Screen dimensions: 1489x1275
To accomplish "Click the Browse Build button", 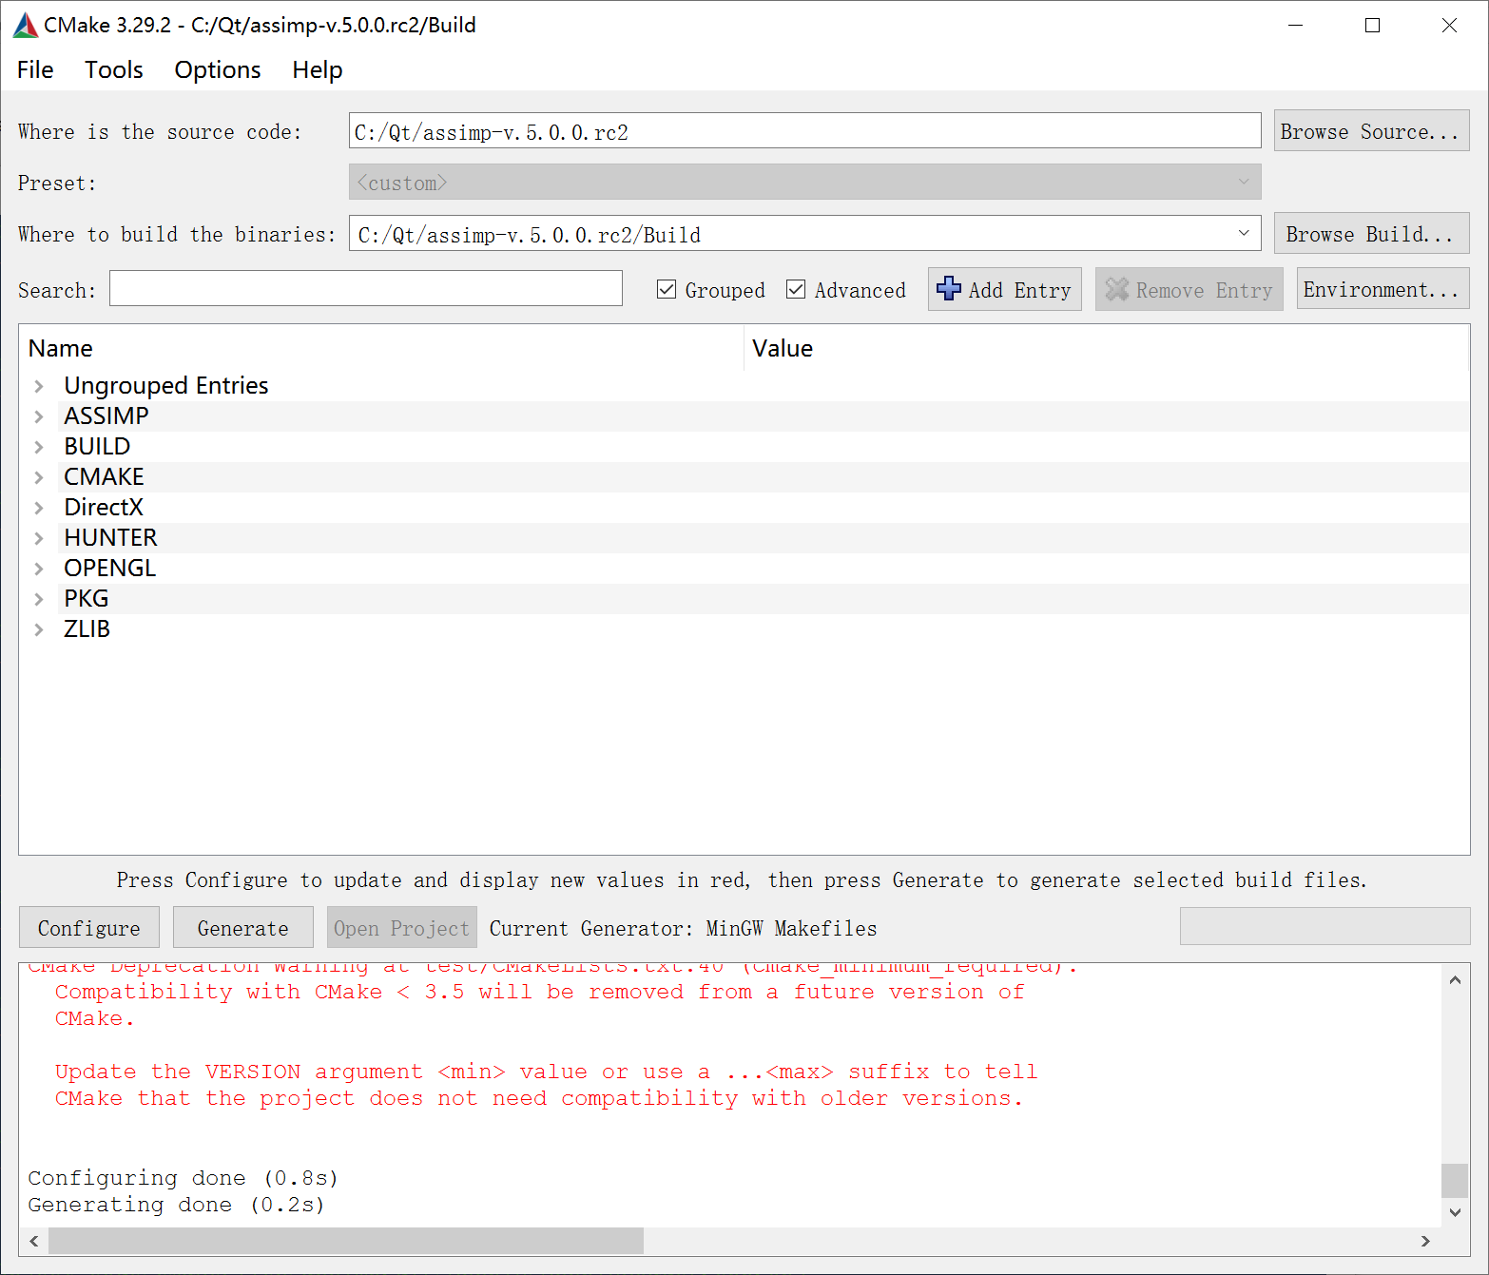I will (x=1371, y=234).
